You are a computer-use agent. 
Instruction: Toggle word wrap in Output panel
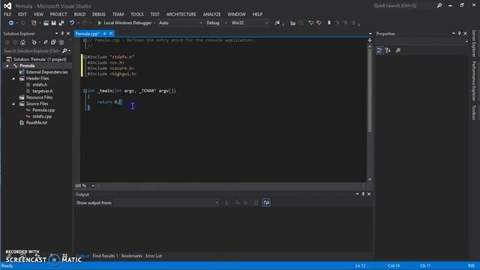[266, 202]
